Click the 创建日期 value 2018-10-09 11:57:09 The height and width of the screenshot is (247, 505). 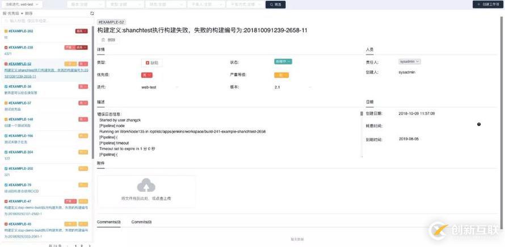click(x=416, y=114)
